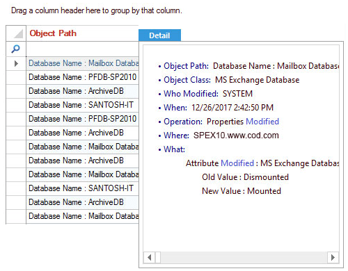348x271 pixels.
Task: Click the Detail pane's left scroll arrow
Action: point(150,257)
